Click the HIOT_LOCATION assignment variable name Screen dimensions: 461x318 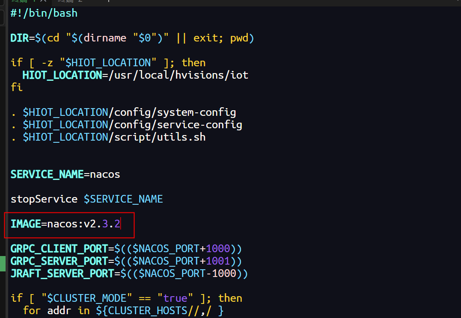point(62,75)
